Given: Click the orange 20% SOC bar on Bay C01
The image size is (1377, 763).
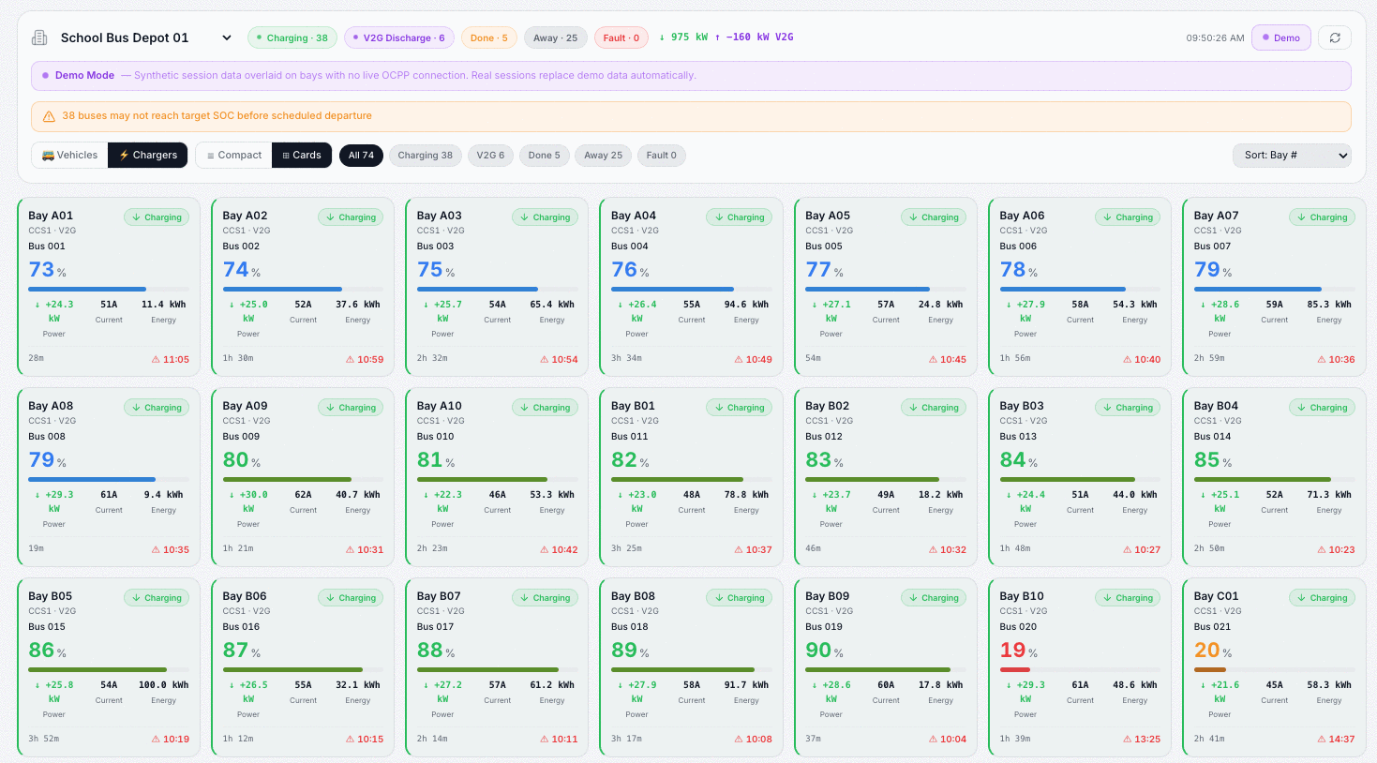Looking at the screenshot, I should (1275, 669).
